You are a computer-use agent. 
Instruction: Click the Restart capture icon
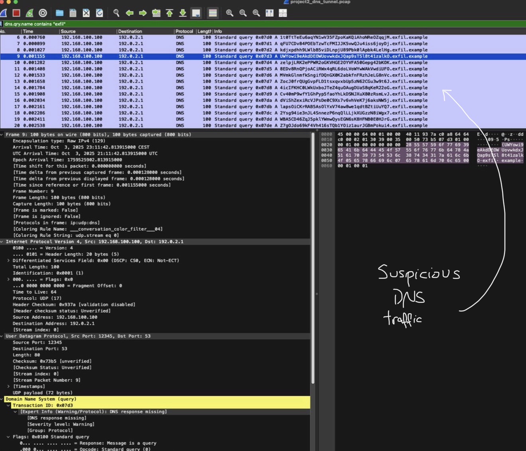click(x=29, y=13)
